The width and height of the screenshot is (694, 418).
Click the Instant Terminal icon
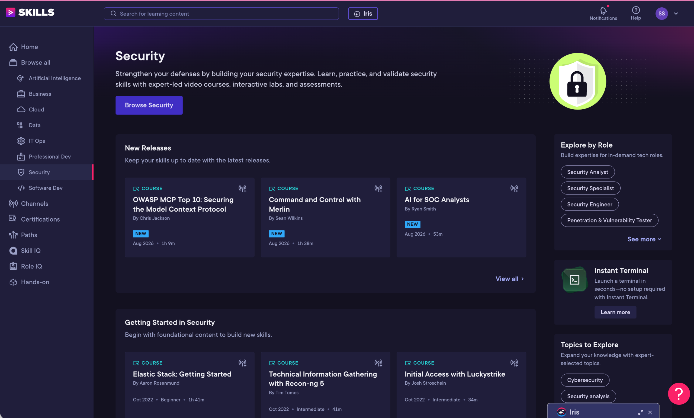574,280
